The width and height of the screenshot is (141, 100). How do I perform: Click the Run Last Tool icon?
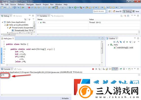[x=81, y=8]
